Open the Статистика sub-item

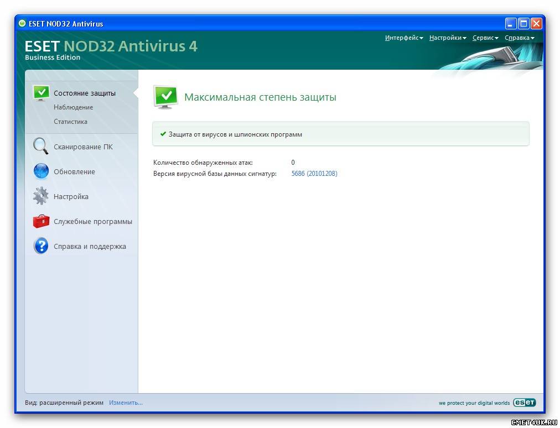click(x=70, y=121)
